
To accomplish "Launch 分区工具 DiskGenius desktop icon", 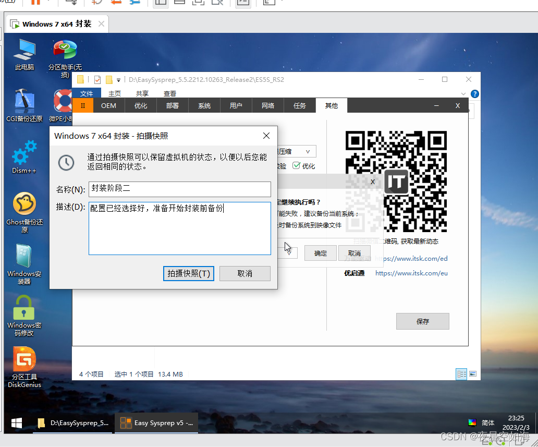I will [25, 367].
